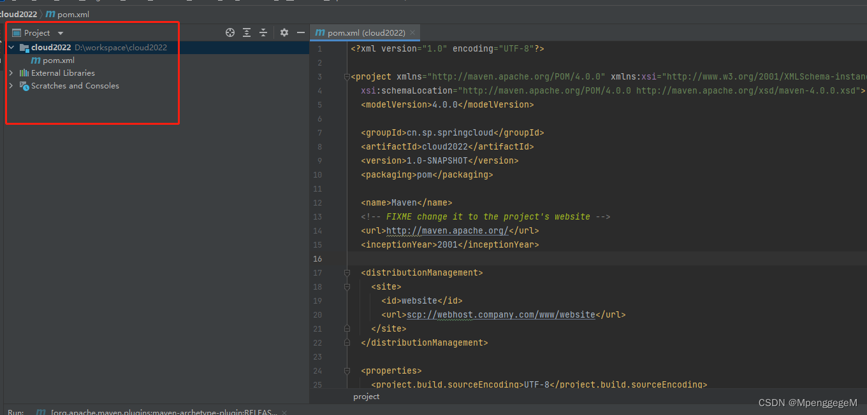Switch to pom.xml (cloud2022) editor tab
Image resolution: width=867 pixels, height=415 pixels.
coord(366,32)
